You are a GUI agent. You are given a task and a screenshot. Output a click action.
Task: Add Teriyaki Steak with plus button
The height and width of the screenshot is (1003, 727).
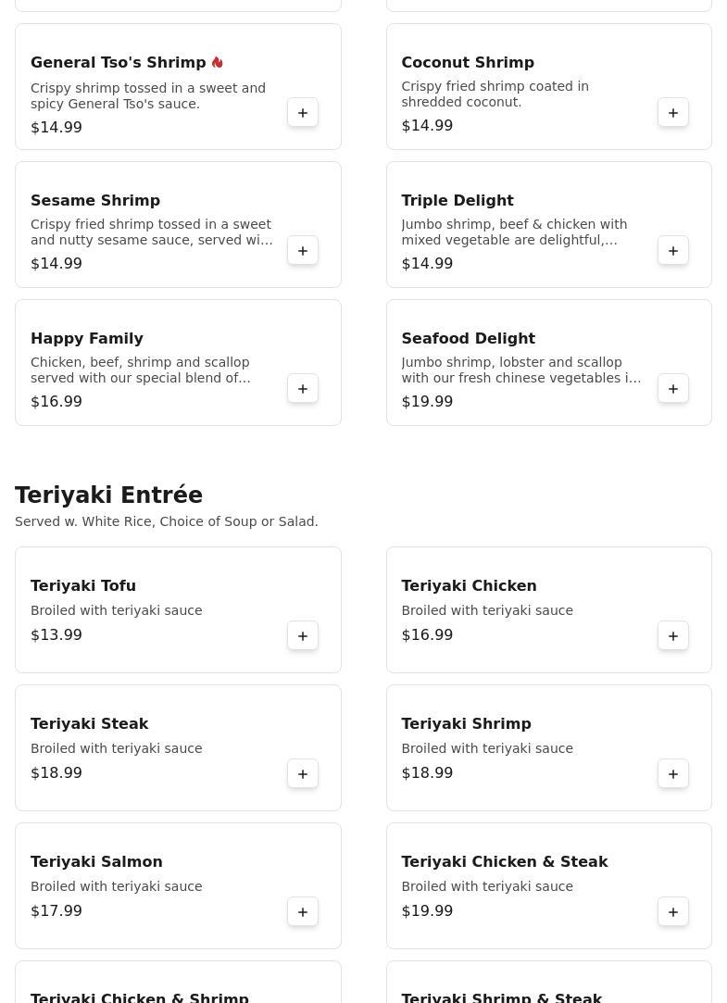303,774
